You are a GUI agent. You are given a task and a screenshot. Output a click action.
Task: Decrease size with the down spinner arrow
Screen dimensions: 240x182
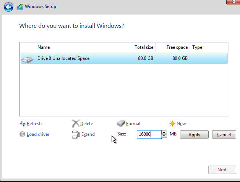(x=164, y=136)
